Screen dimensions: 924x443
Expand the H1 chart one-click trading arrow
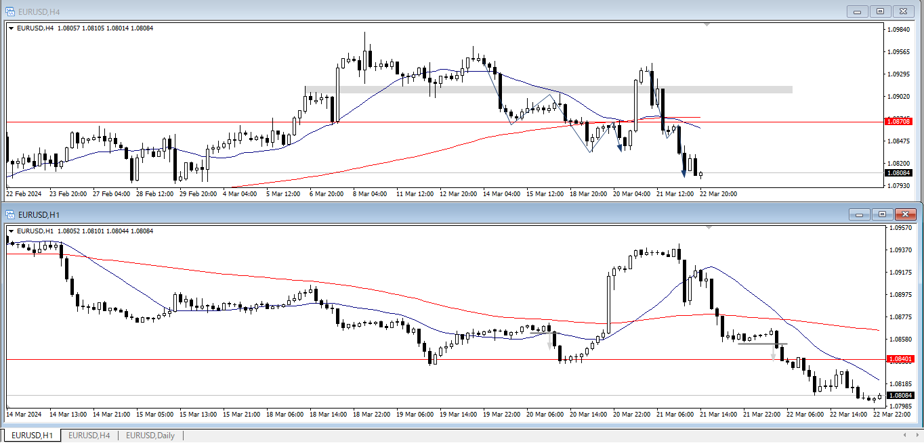[11, 231]
